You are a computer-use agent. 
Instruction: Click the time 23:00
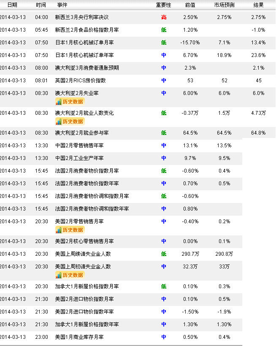coord(41,337)
